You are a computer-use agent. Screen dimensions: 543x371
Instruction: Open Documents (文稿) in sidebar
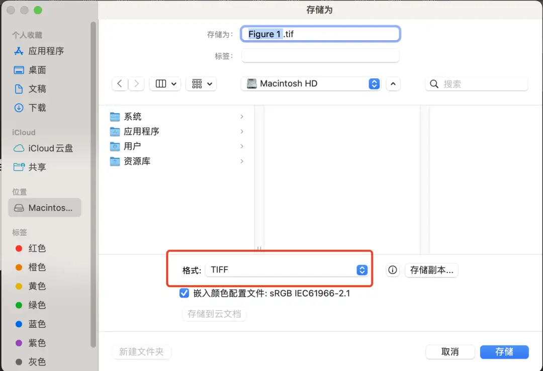pos(30,89)
